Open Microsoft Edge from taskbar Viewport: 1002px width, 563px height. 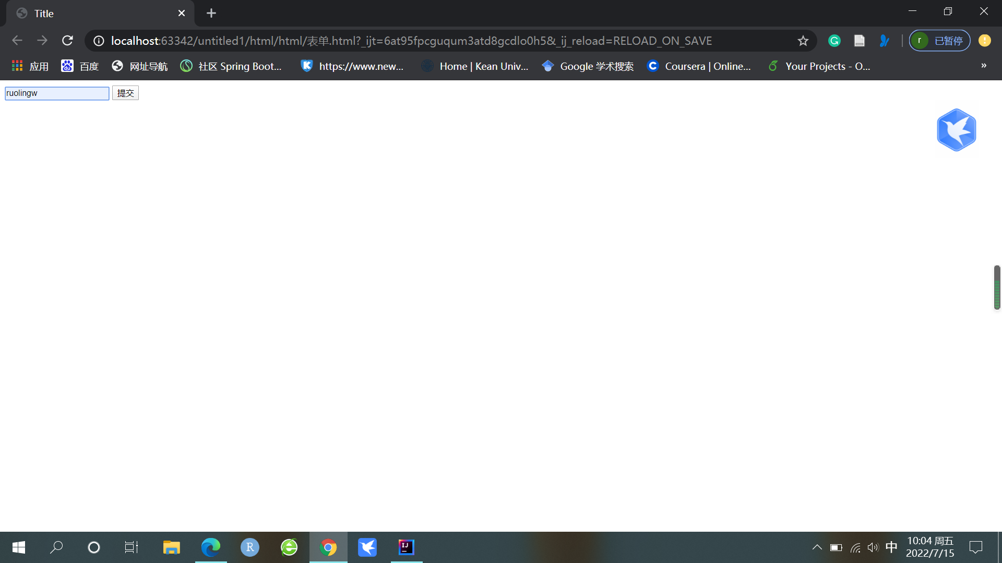[211, 547]
